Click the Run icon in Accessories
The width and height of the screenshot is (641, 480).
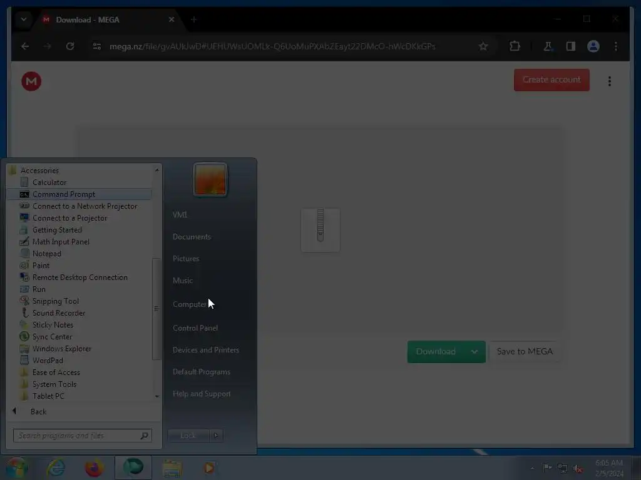click(24, 289)
